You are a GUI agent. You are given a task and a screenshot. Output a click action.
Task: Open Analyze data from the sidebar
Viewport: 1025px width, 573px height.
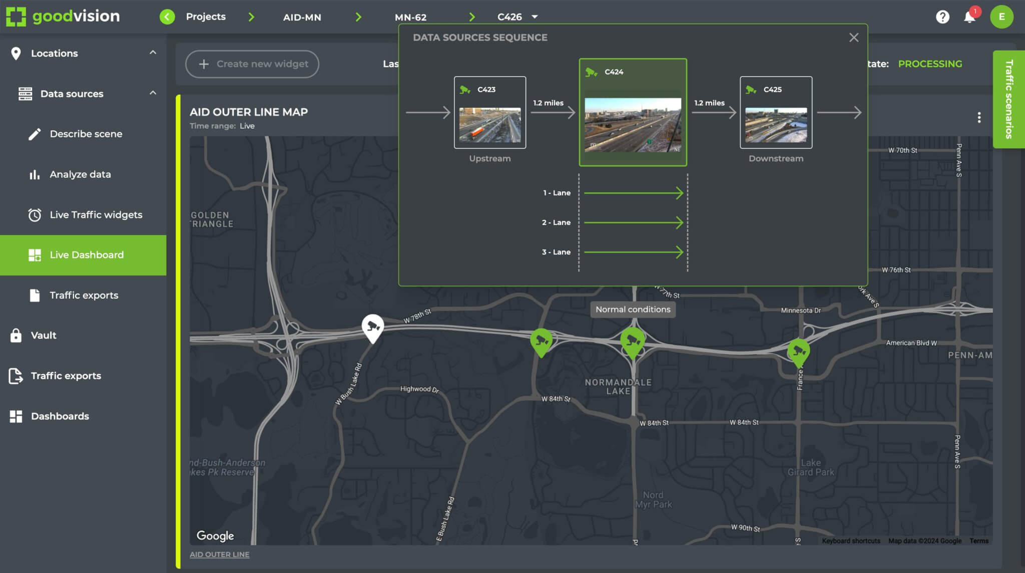[80, 174]
